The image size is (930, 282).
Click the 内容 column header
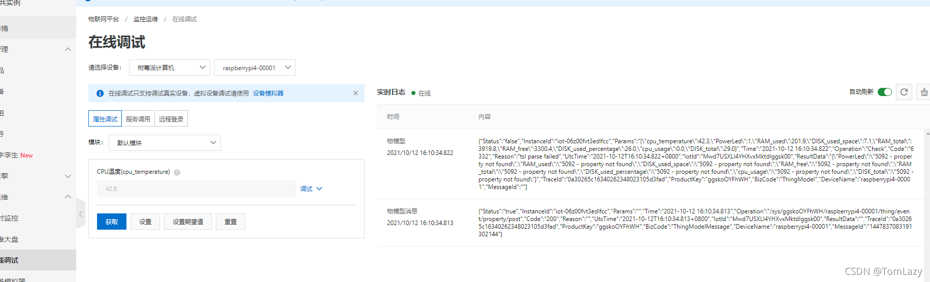pos(485,117)
